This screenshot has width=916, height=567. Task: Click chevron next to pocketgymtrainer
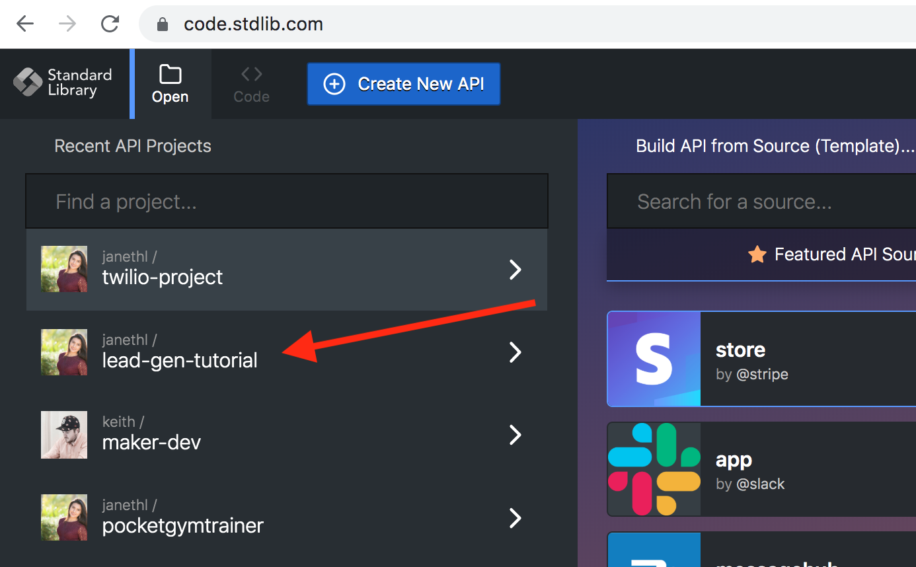pos(515,517)
